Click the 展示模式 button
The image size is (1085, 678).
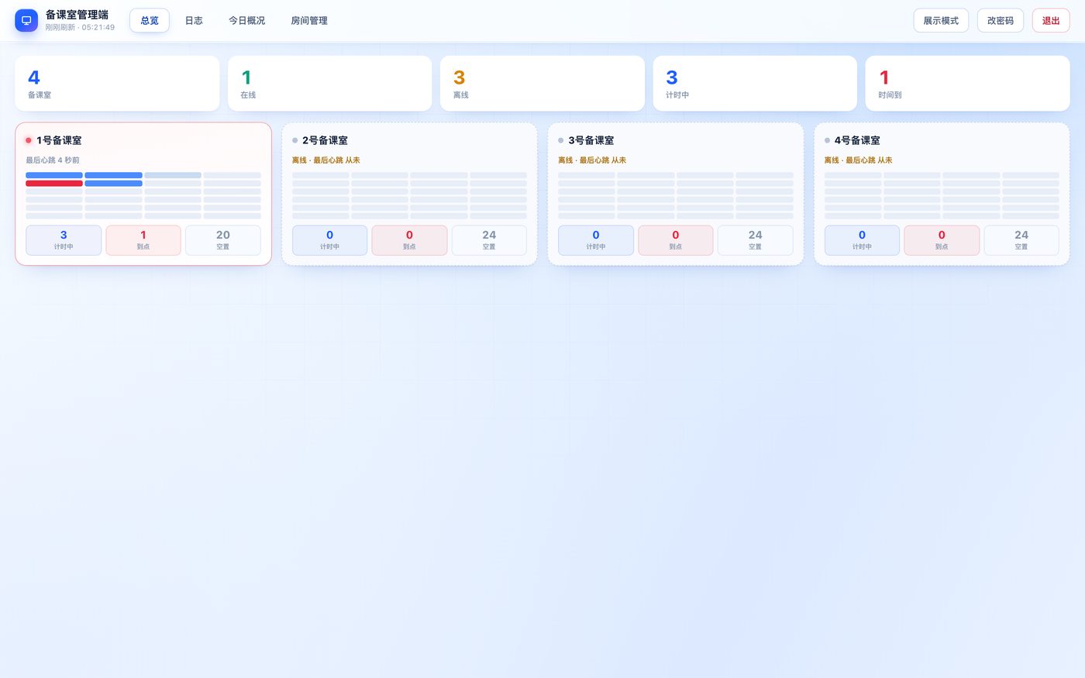pos(941,20)
